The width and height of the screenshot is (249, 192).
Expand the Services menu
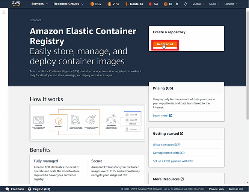39,4
